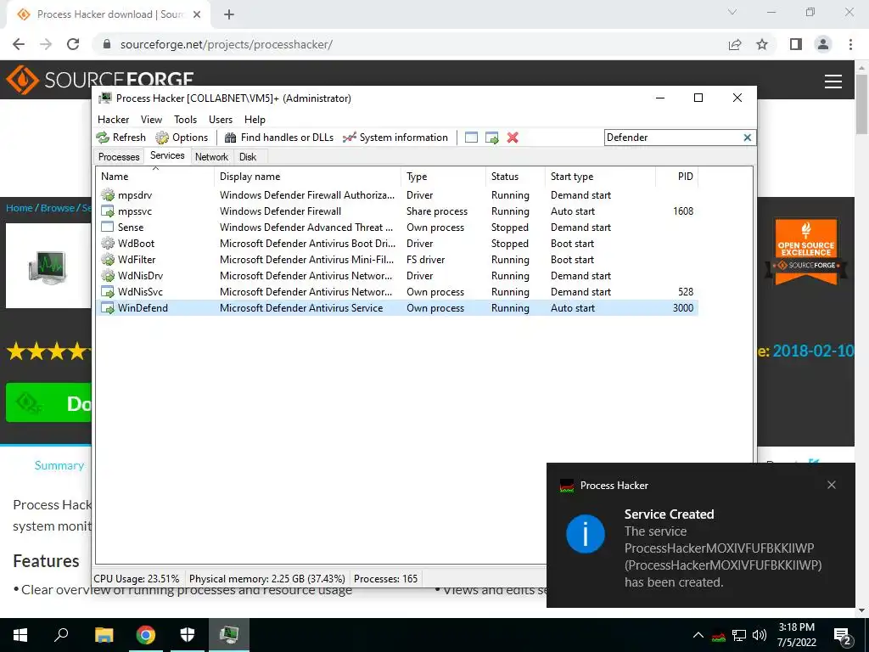Follow the Home breadcrumb link

[20, 208]
